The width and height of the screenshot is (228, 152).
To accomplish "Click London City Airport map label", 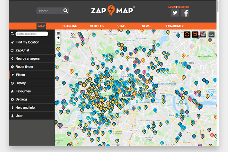I will 211,91.
